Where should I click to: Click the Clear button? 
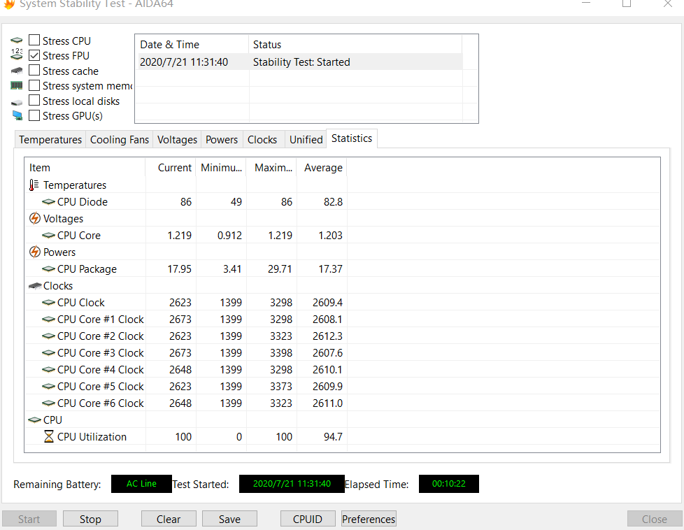[169, 519]
